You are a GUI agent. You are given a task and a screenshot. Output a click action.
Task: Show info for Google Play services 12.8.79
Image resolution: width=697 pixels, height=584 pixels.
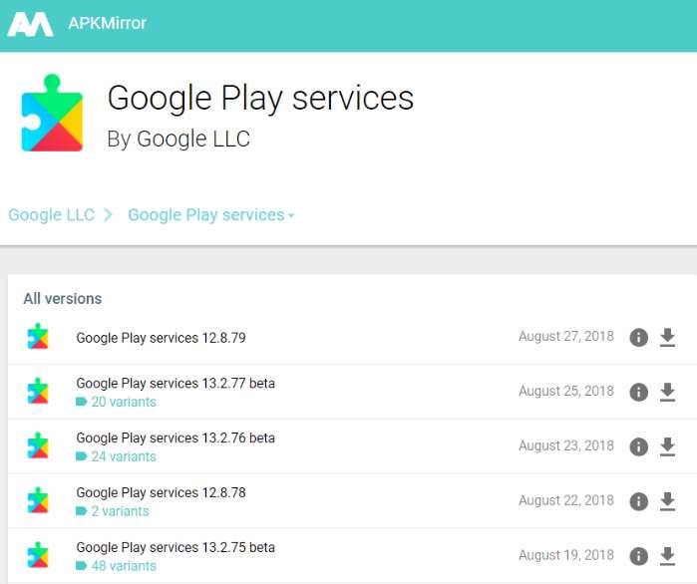[x=639, y=338]
